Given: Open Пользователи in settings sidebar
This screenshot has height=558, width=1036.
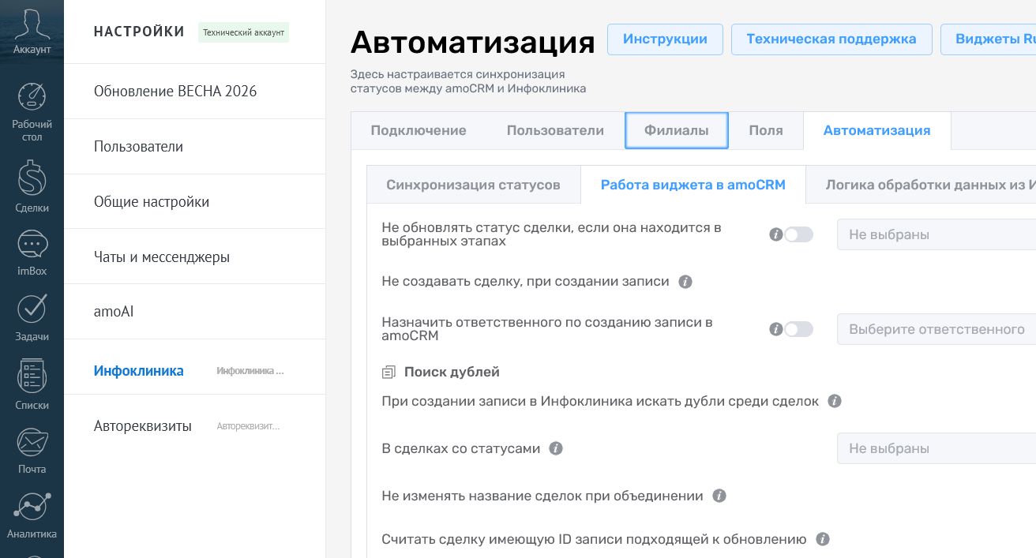Looking at the screenshot, I should (194, 147).
